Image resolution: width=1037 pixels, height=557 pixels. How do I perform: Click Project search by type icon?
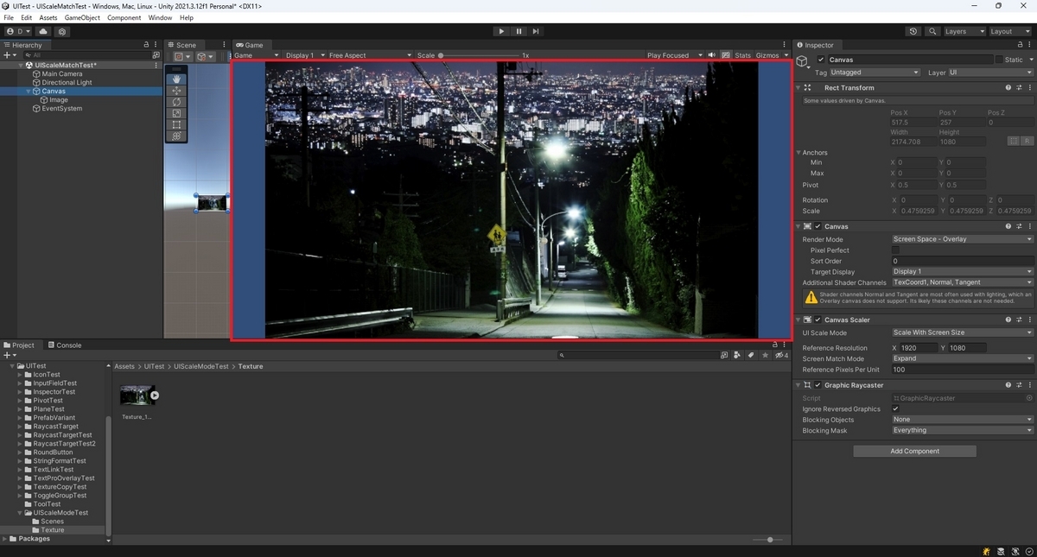(x=737, y=355)
